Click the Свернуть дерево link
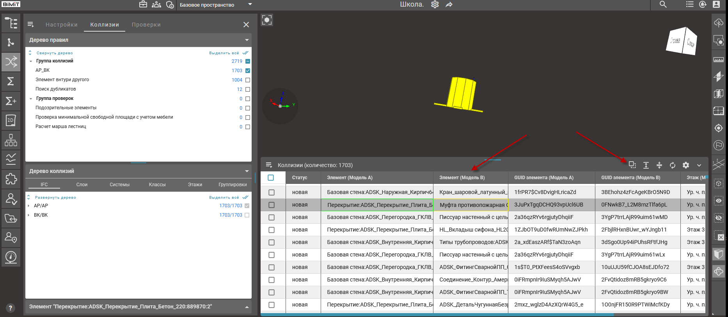The height and width of the screenshot is (317, 728). (x=55, y=53)
